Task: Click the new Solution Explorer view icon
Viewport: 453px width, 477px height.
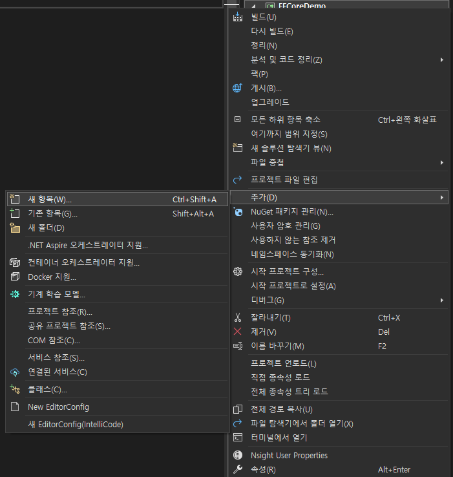Action: 238,148
